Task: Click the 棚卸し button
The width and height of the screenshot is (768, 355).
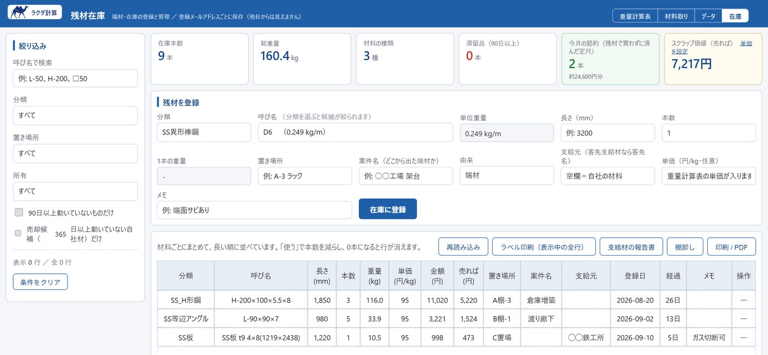Action: click(685, 247)
